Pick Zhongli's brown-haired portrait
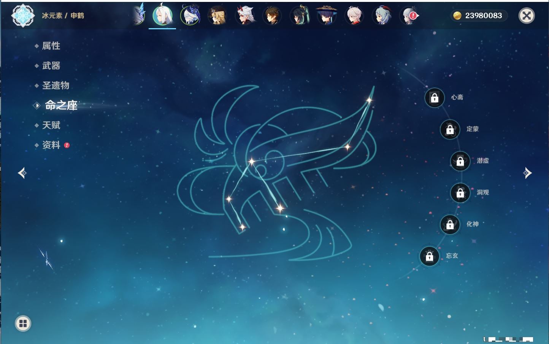 pyautogui.click(x=272, y=16)
